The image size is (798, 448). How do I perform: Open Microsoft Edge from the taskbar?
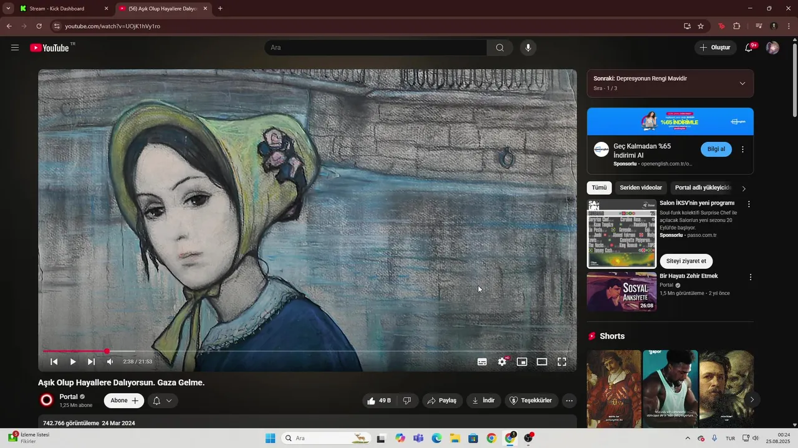point(436,438)
